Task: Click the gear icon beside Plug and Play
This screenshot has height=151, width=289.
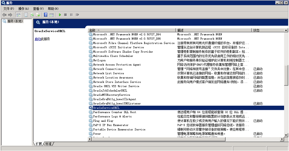Action: pyautogui.click(x=91, y=121)
